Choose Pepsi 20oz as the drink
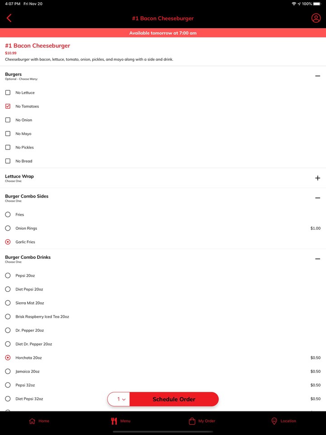326x435 pixels. tap(8, 275)
